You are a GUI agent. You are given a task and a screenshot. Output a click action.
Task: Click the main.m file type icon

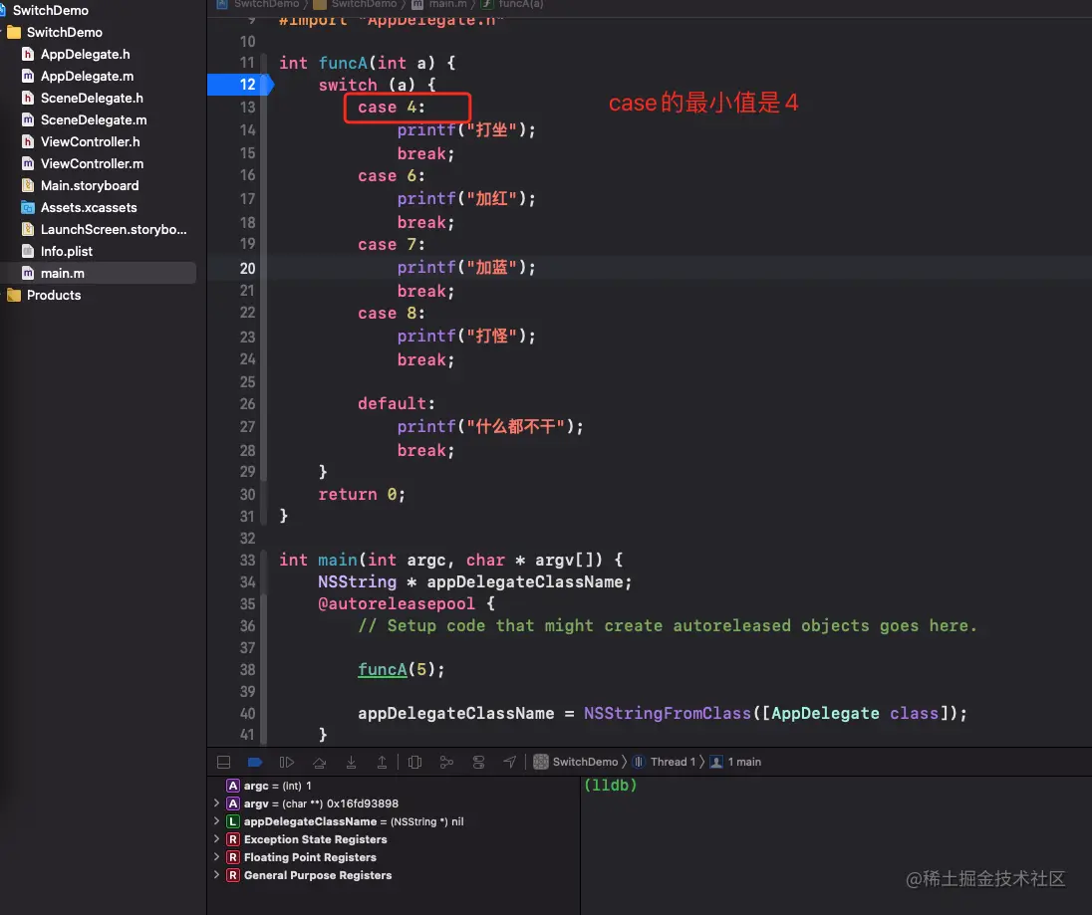coord(28,273)
